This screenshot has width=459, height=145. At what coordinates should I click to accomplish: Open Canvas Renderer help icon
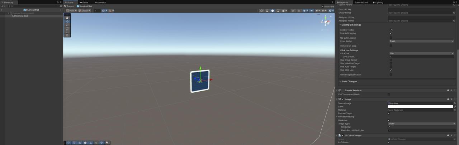pyautogui.click(x=448, y=90)
